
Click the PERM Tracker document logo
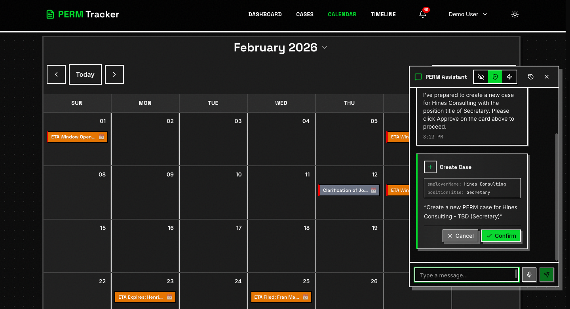pos(50,14)
